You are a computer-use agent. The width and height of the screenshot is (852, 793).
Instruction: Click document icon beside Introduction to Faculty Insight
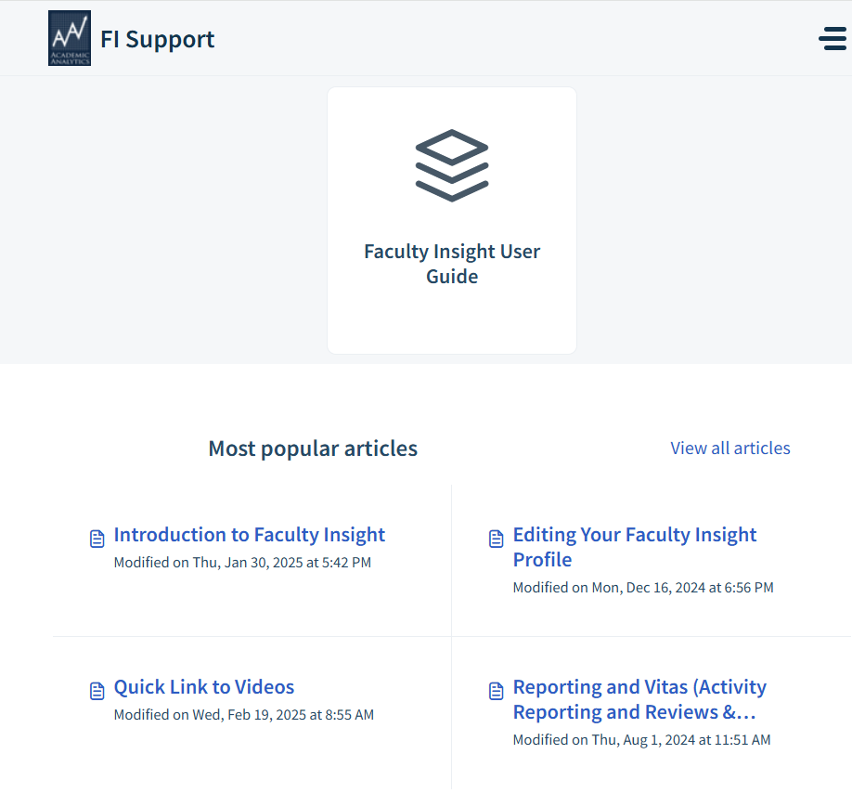coord(97,539)
